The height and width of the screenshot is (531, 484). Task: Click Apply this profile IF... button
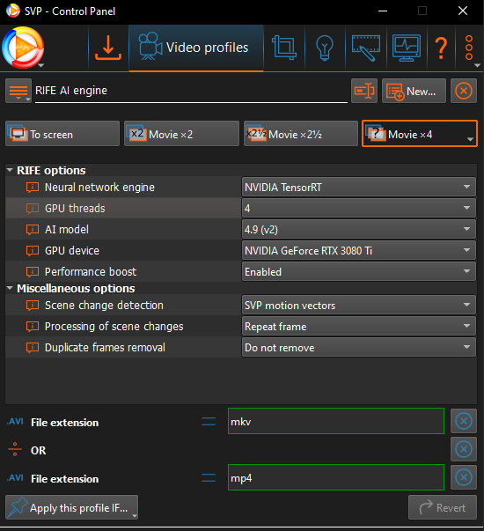71,507
